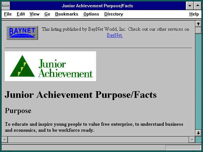Image resolution: width=203 pixels, height=152 pixels.
Task: Open the Help menu
Action: 194,14
